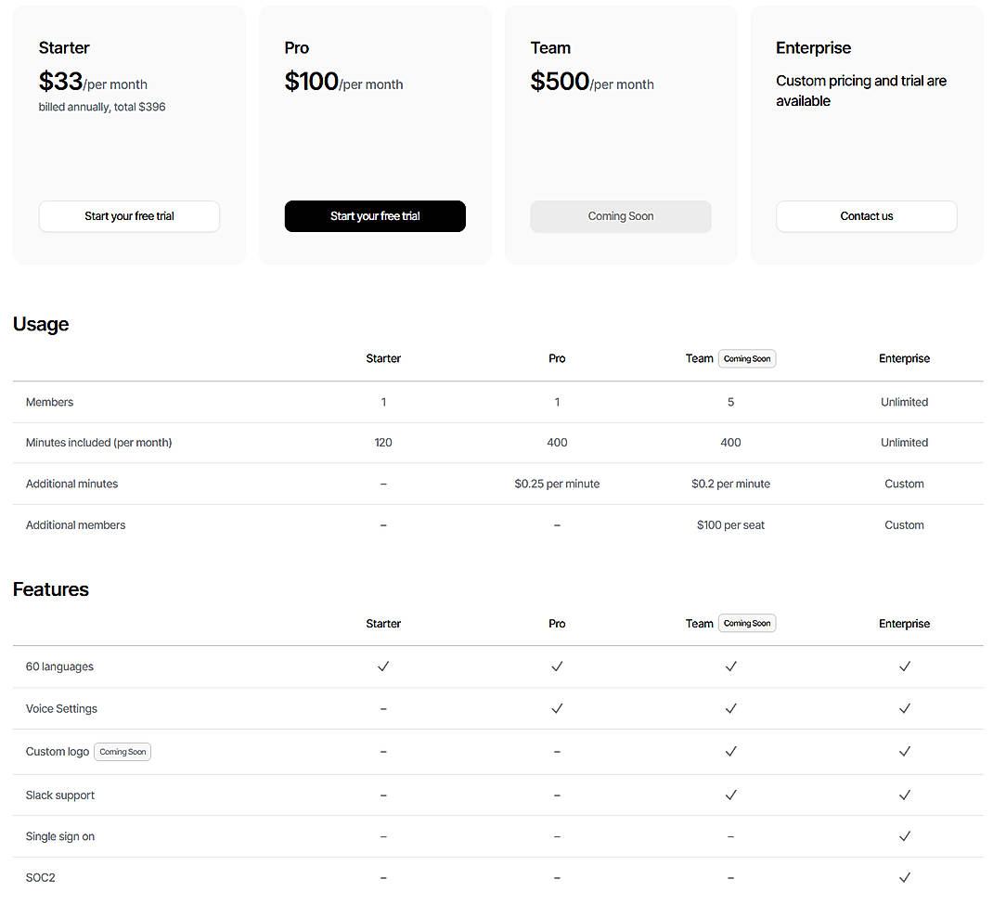Click the 120 minutes value for Starter
993x905 pixels.
(383, 443)
